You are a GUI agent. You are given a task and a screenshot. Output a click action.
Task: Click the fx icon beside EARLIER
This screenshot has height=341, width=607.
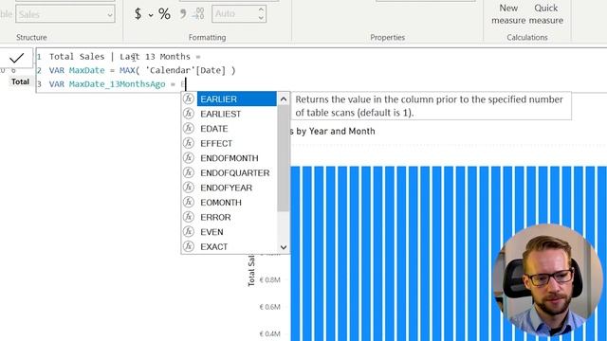tap(189, 99)
